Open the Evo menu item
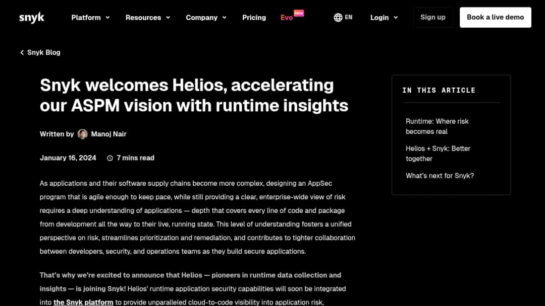This screenshot has width=545, height=306. pyautogui.click(x=287, y=18)
